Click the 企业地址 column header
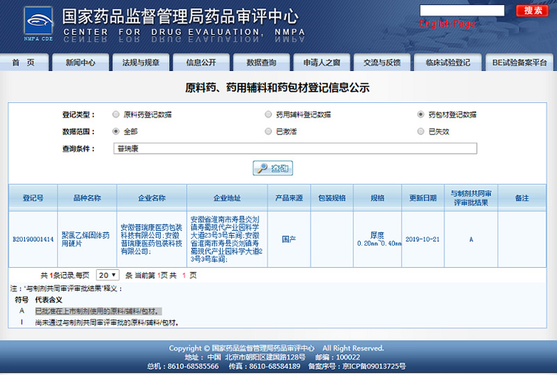Image resolution: width=557 pixels, height=375 pixels. point(227,198)
